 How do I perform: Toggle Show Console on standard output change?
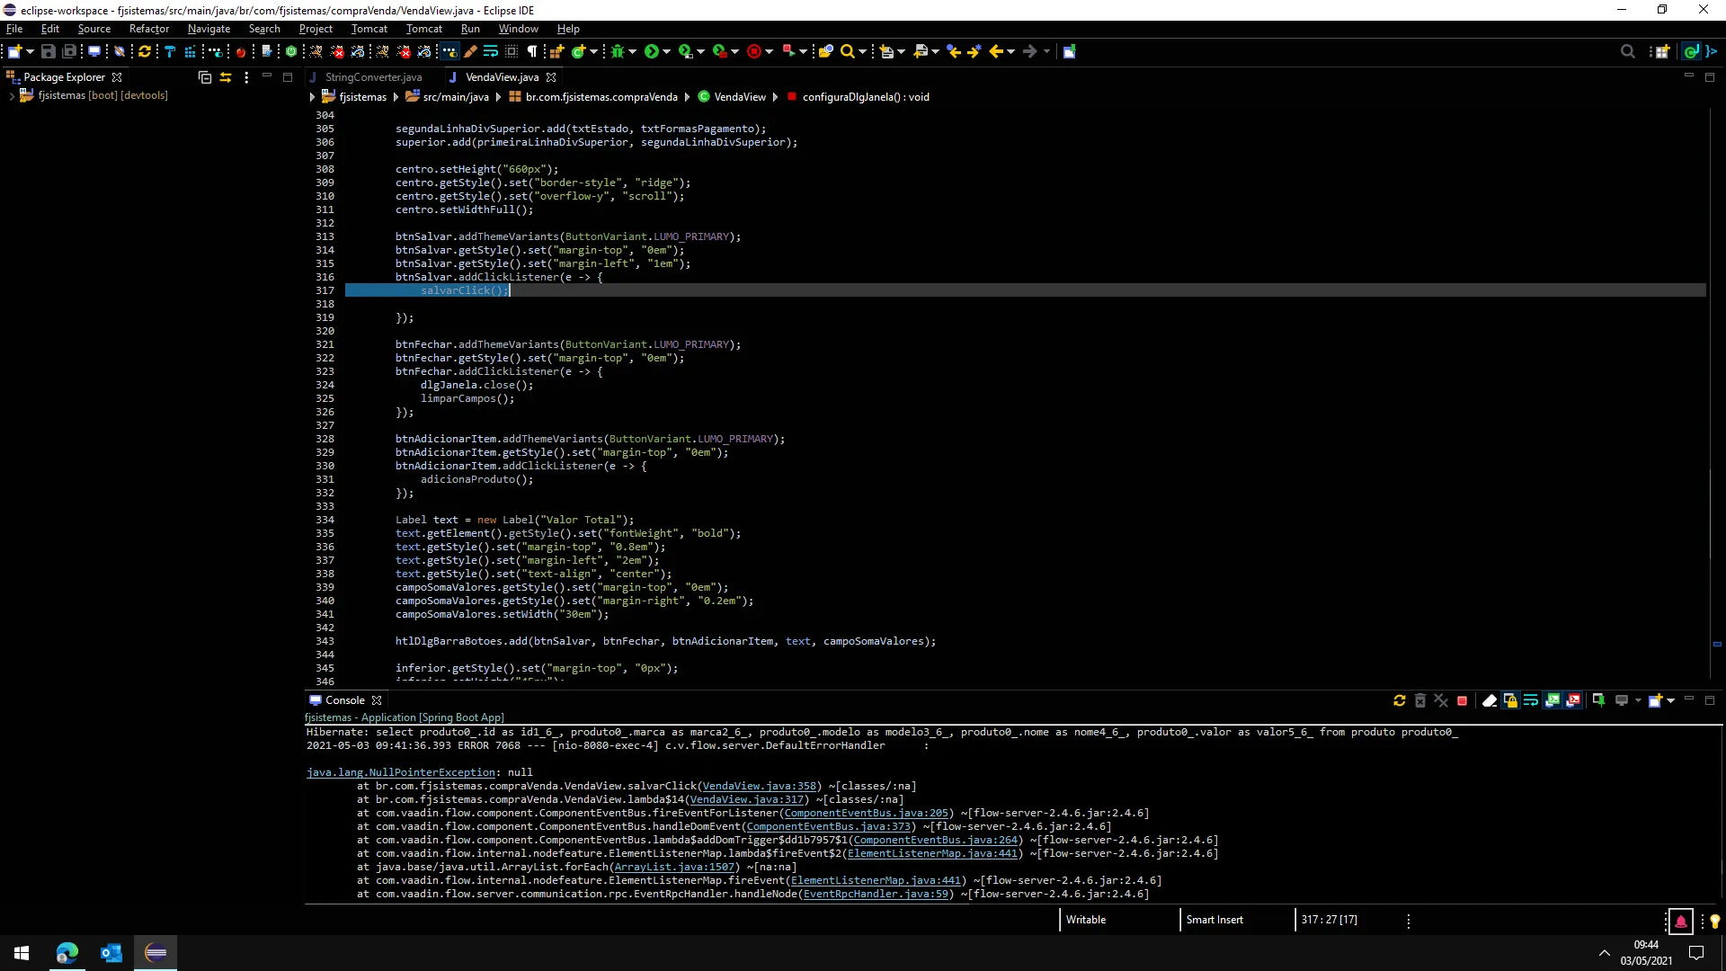point(1553,700)
